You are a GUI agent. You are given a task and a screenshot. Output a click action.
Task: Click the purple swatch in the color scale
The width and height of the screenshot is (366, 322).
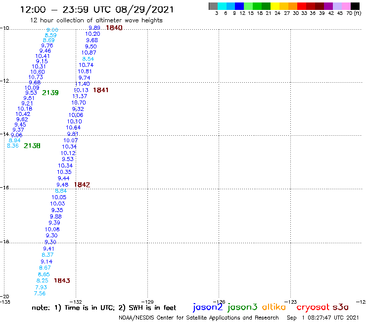328,6
